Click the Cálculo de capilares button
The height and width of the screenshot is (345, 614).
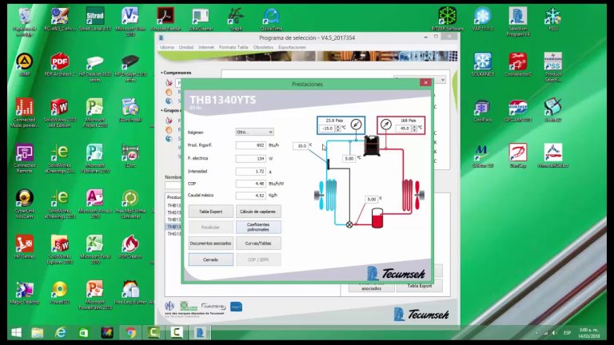258,212
